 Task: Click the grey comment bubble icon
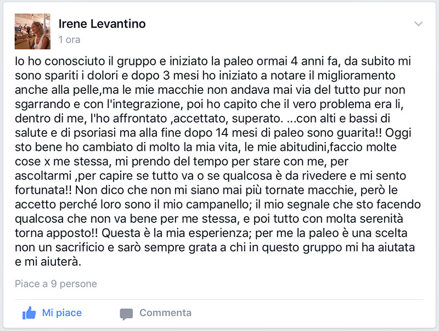coord(126,314)
